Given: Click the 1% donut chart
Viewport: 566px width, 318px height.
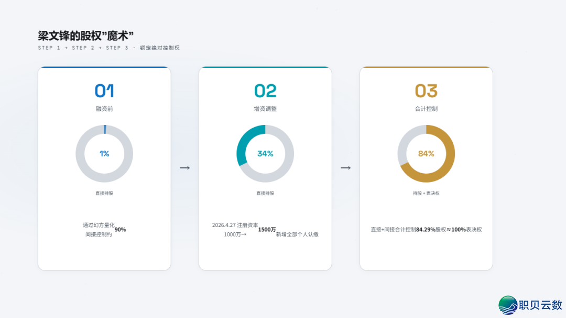Looking at the screenshot, I should pyautogui.click(x=104, y=154).
